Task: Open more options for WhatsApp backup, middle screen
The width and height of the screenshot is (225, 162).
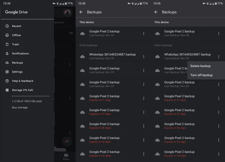Action: (x=144, y=57)
